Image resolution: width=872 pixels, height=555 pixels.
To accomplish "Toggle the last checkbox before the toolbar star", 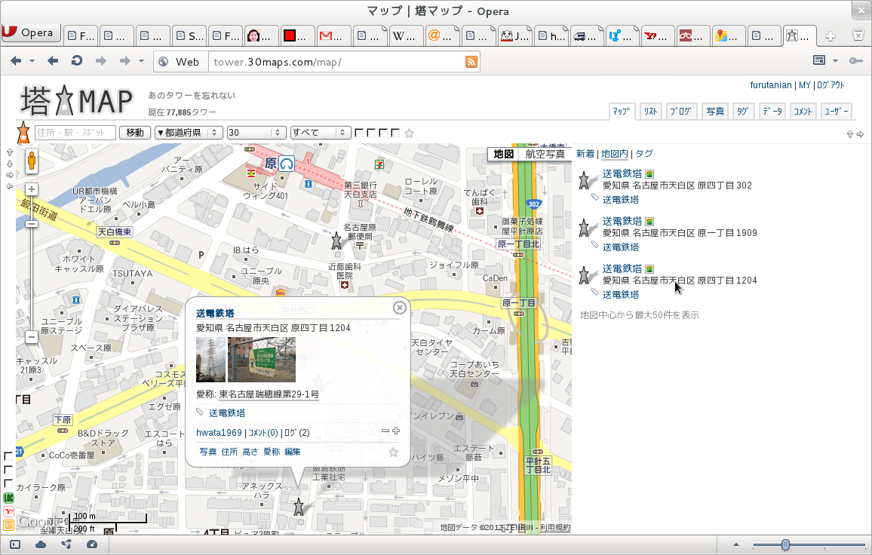I will click(x=395, y=133).
